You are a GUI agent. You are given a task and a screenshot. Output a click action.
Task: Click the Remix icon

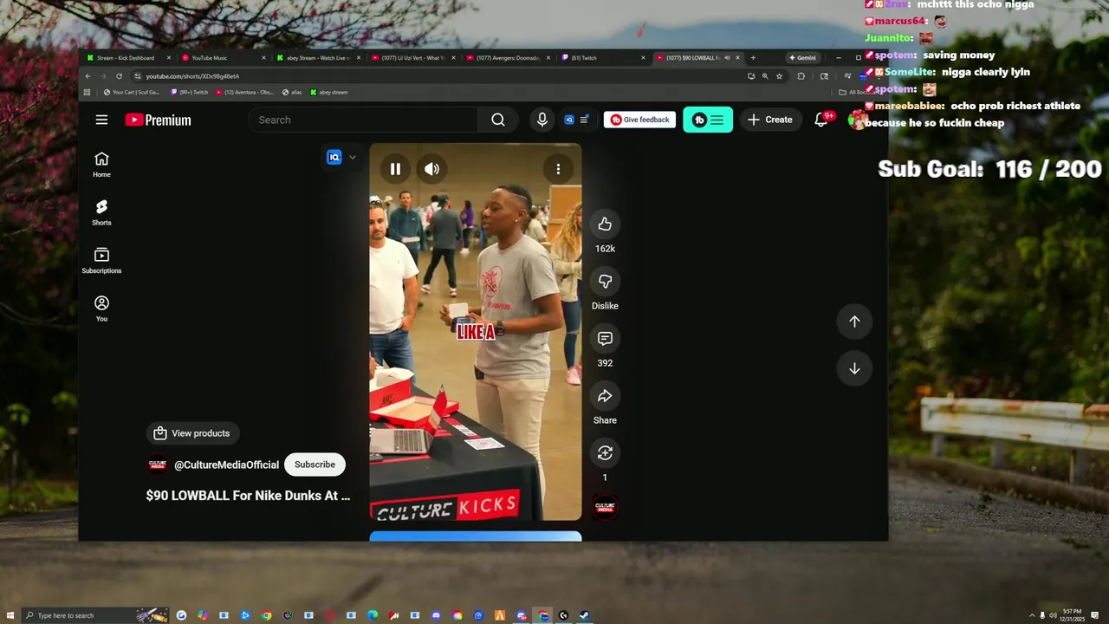point(605,453)
